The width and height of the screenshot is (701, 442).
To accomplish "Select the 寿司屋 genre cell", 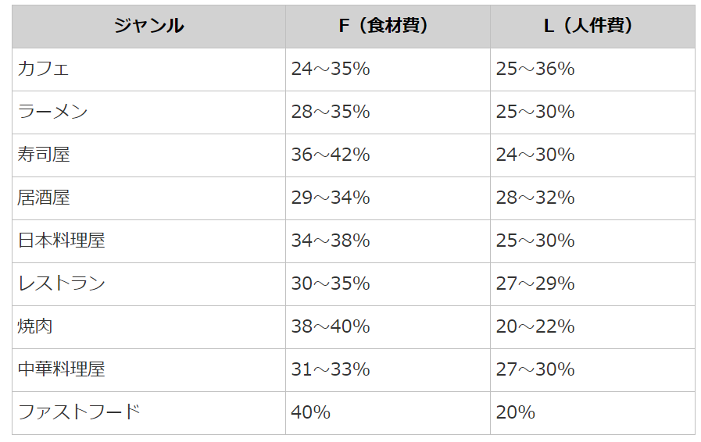I will [45, 155].
